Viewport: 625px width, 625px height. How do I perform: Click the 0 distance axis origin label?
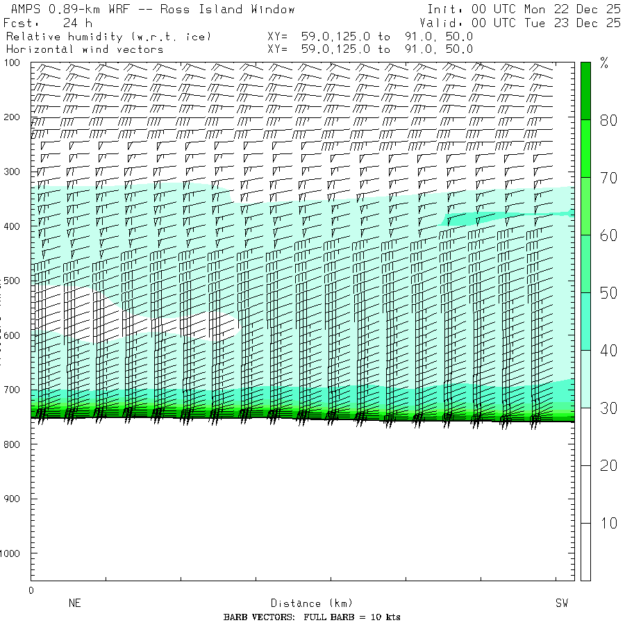point(31,590)
